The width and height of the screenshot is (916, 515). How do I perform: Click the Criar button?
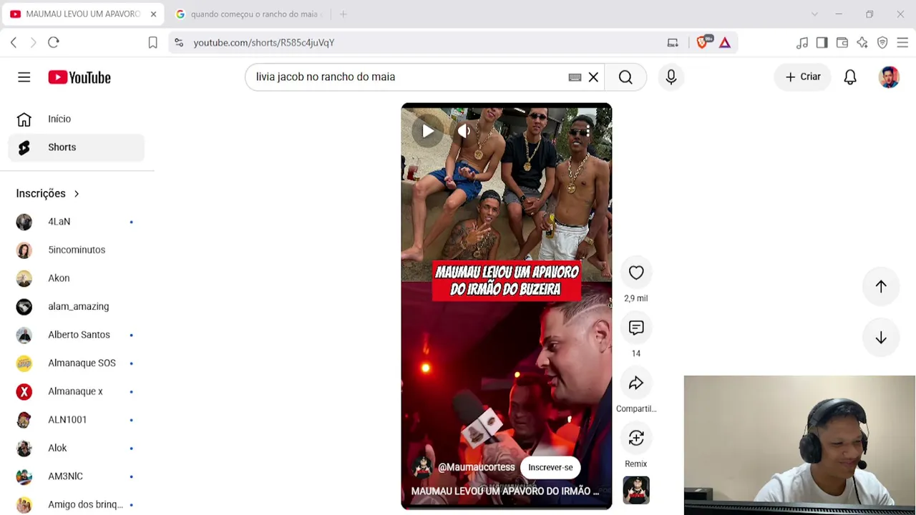(803, 77)
